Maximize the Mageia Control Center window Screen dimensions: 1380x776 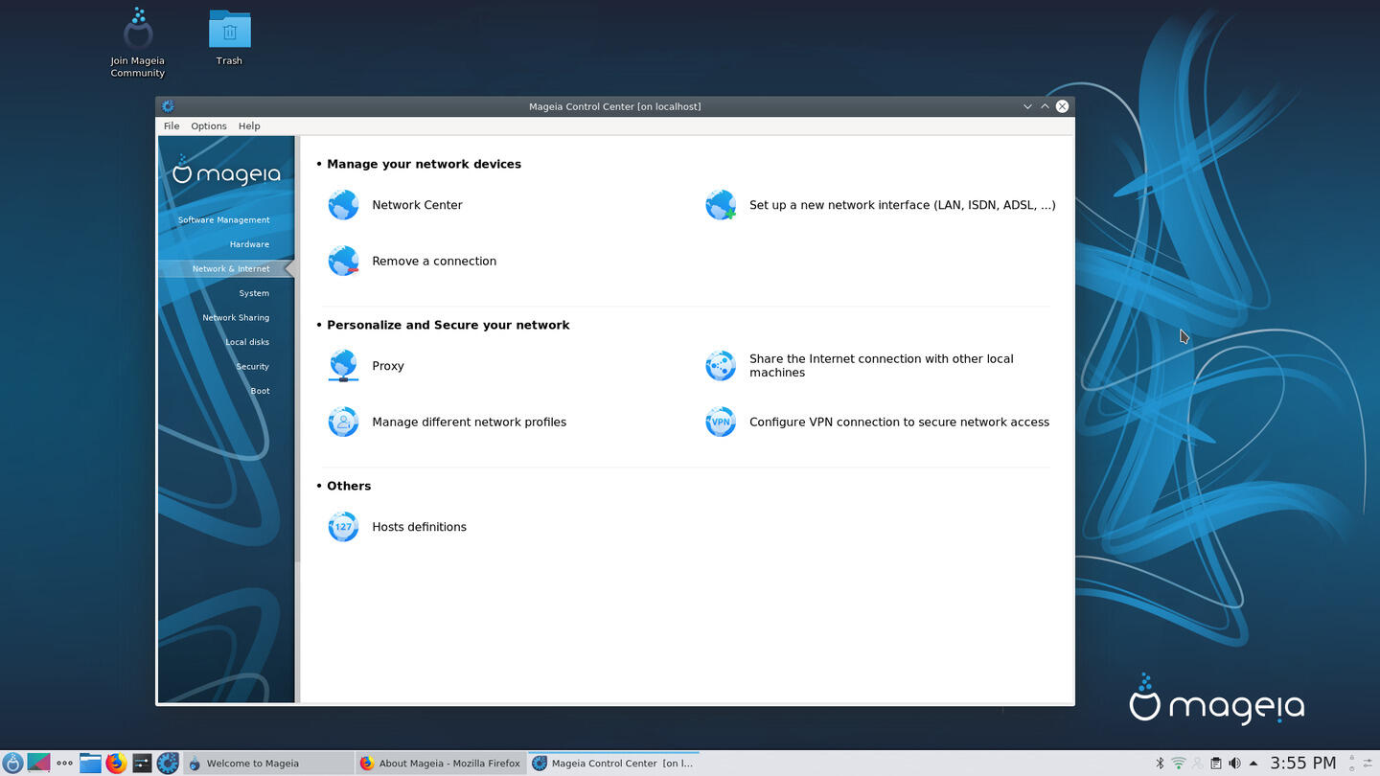(1045, 106)
